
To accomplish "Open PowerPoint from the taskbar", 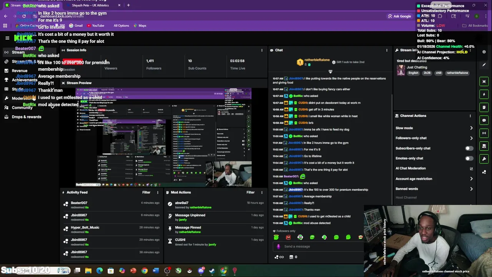I will 133,271.
